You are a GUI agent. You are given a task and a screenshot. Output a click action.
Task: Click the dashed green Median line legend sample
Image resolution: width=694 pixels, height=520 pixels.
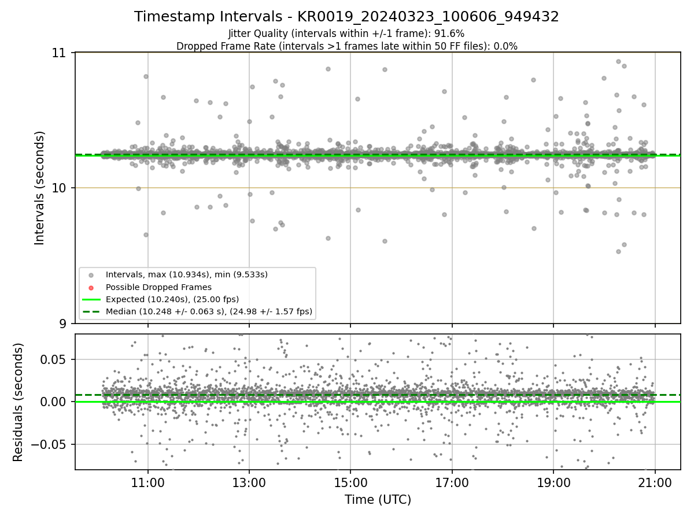coord(91,312)
